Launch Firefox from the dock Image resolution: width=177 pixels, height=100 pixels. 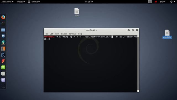(x=3, y=17)
